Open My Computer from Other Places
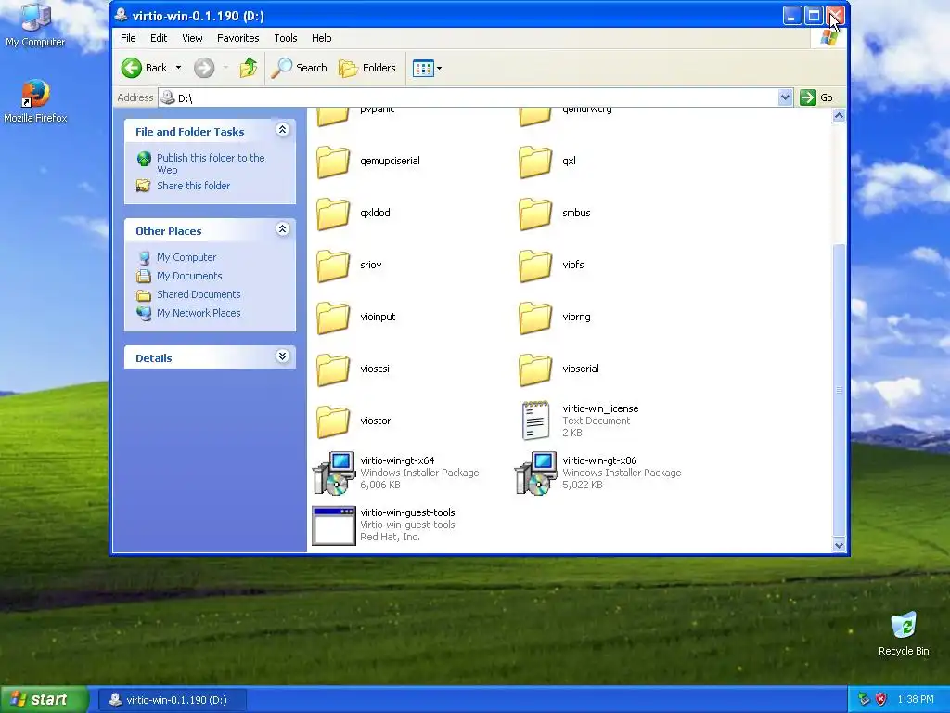This screenshot has width=950, height=713. (186, 257)
